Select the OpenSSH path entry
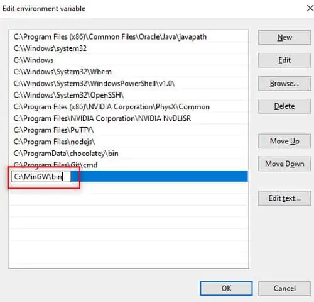 129,95
